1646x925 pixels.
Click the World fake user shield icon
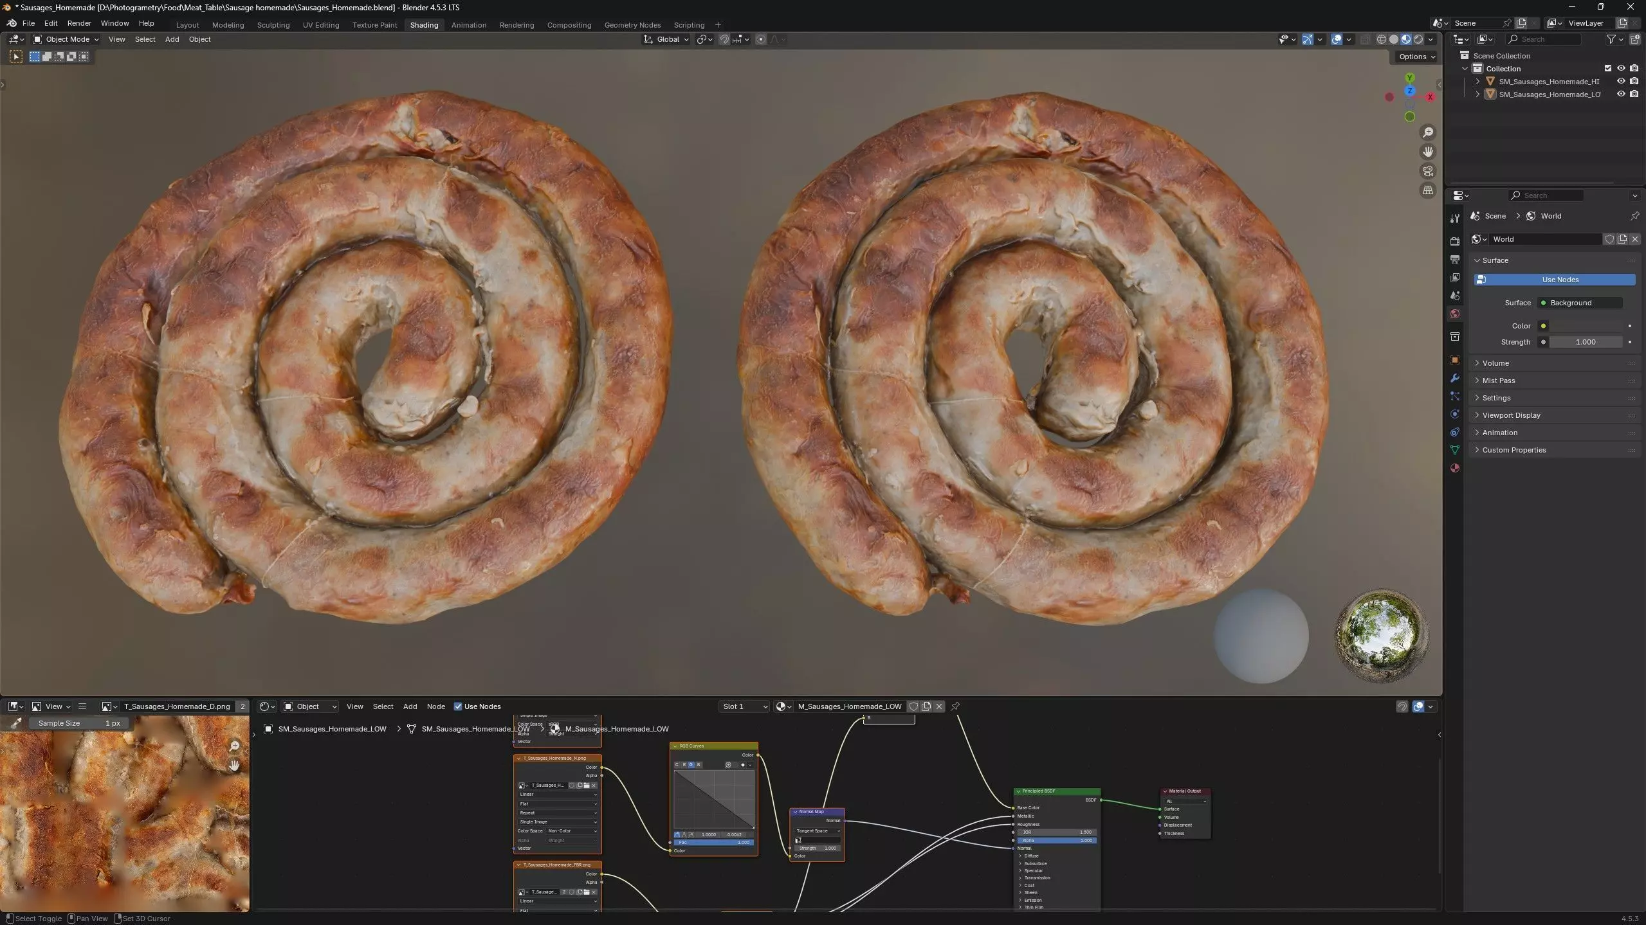pos(1609,239)
